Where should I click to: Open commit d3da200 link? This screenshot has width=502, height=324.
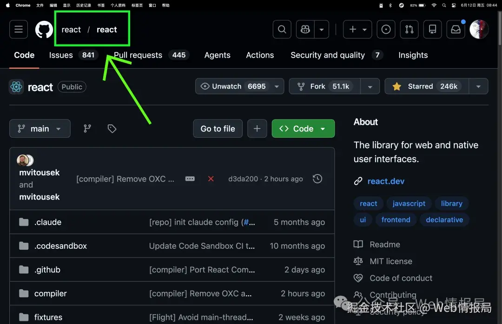click(243, 179)
